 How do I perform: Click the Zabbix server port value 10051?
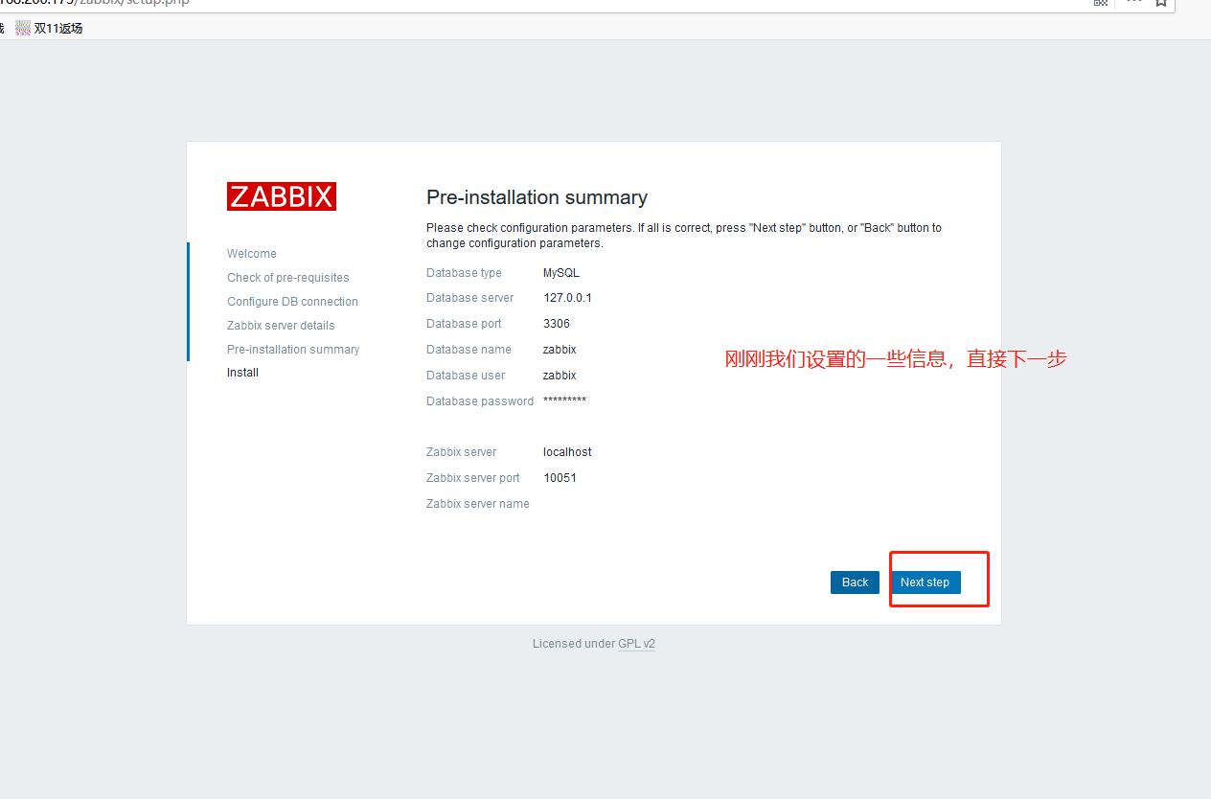pyautogui.click(x=560, y=478)
